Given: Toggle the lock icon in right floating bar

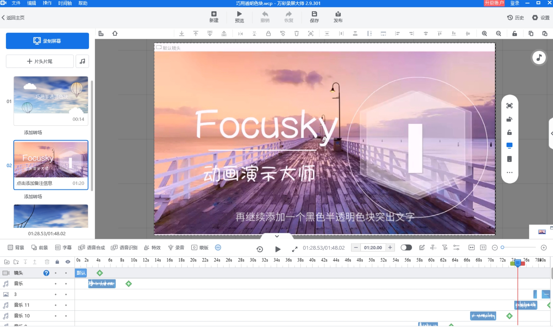Looking at the screenshot, I should (x=509, y=132).
